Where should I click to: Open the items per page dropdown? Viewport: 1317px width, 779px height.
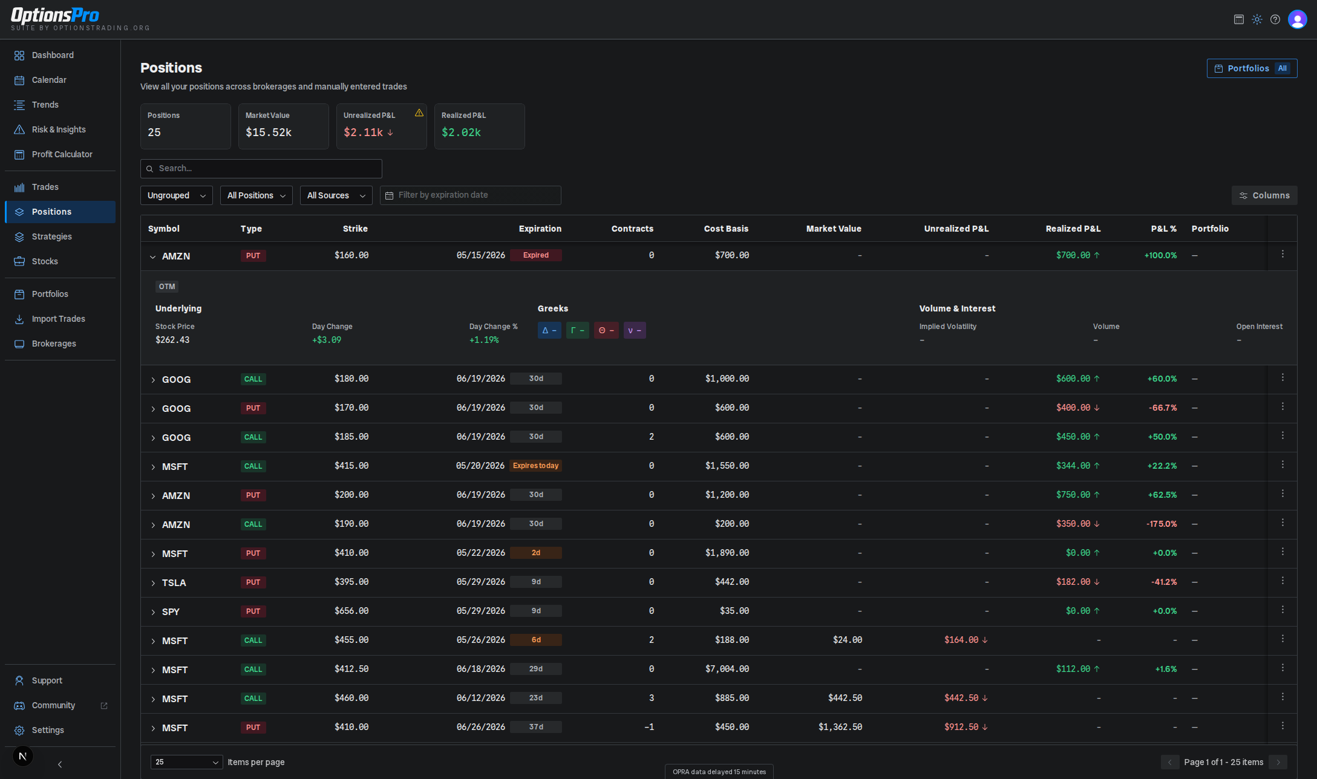187,762
